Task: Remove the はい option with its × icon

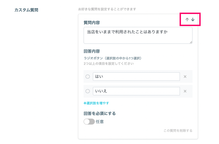Action: point(185,77)
